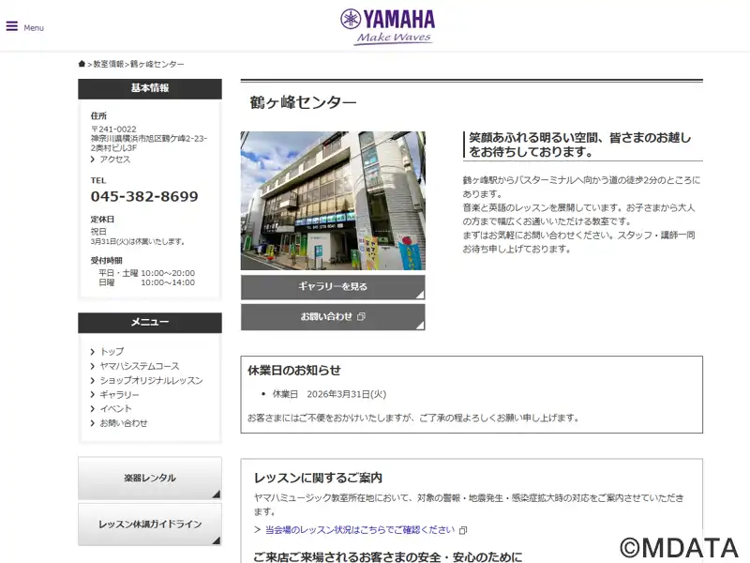This screenshot has width=750, height=563.
Task: Click the building photo of 鶴ヶ峰センター
Action: click(x=333, y=201)
